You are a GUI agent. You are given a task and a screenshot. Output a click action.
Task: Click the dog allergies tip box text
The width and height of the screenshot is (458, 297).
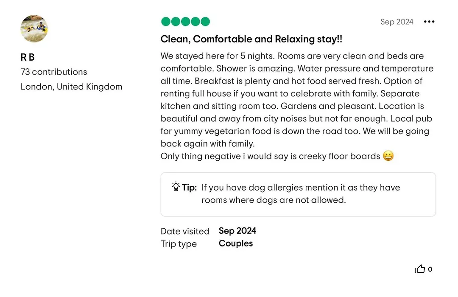point(301,194)
